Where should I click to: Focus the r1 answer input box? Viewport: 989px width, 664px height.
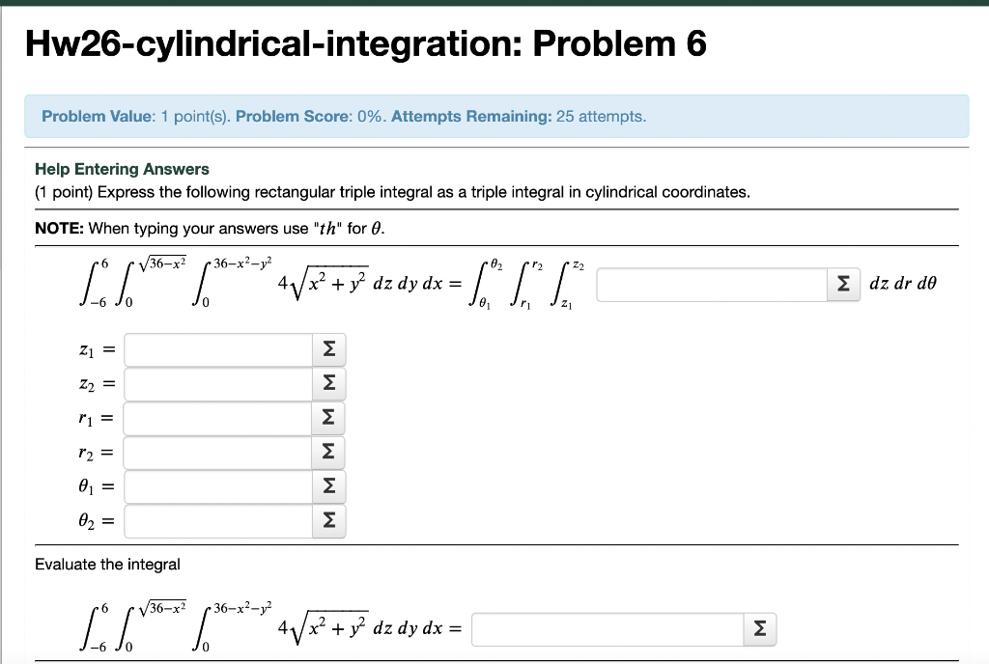(217, 418)
